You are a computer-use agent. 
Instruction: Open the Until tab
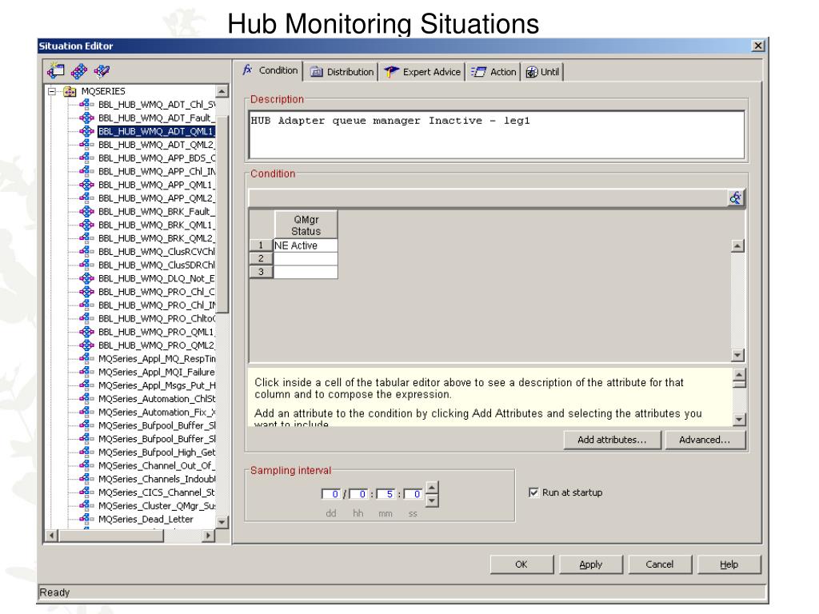point(542,72)
